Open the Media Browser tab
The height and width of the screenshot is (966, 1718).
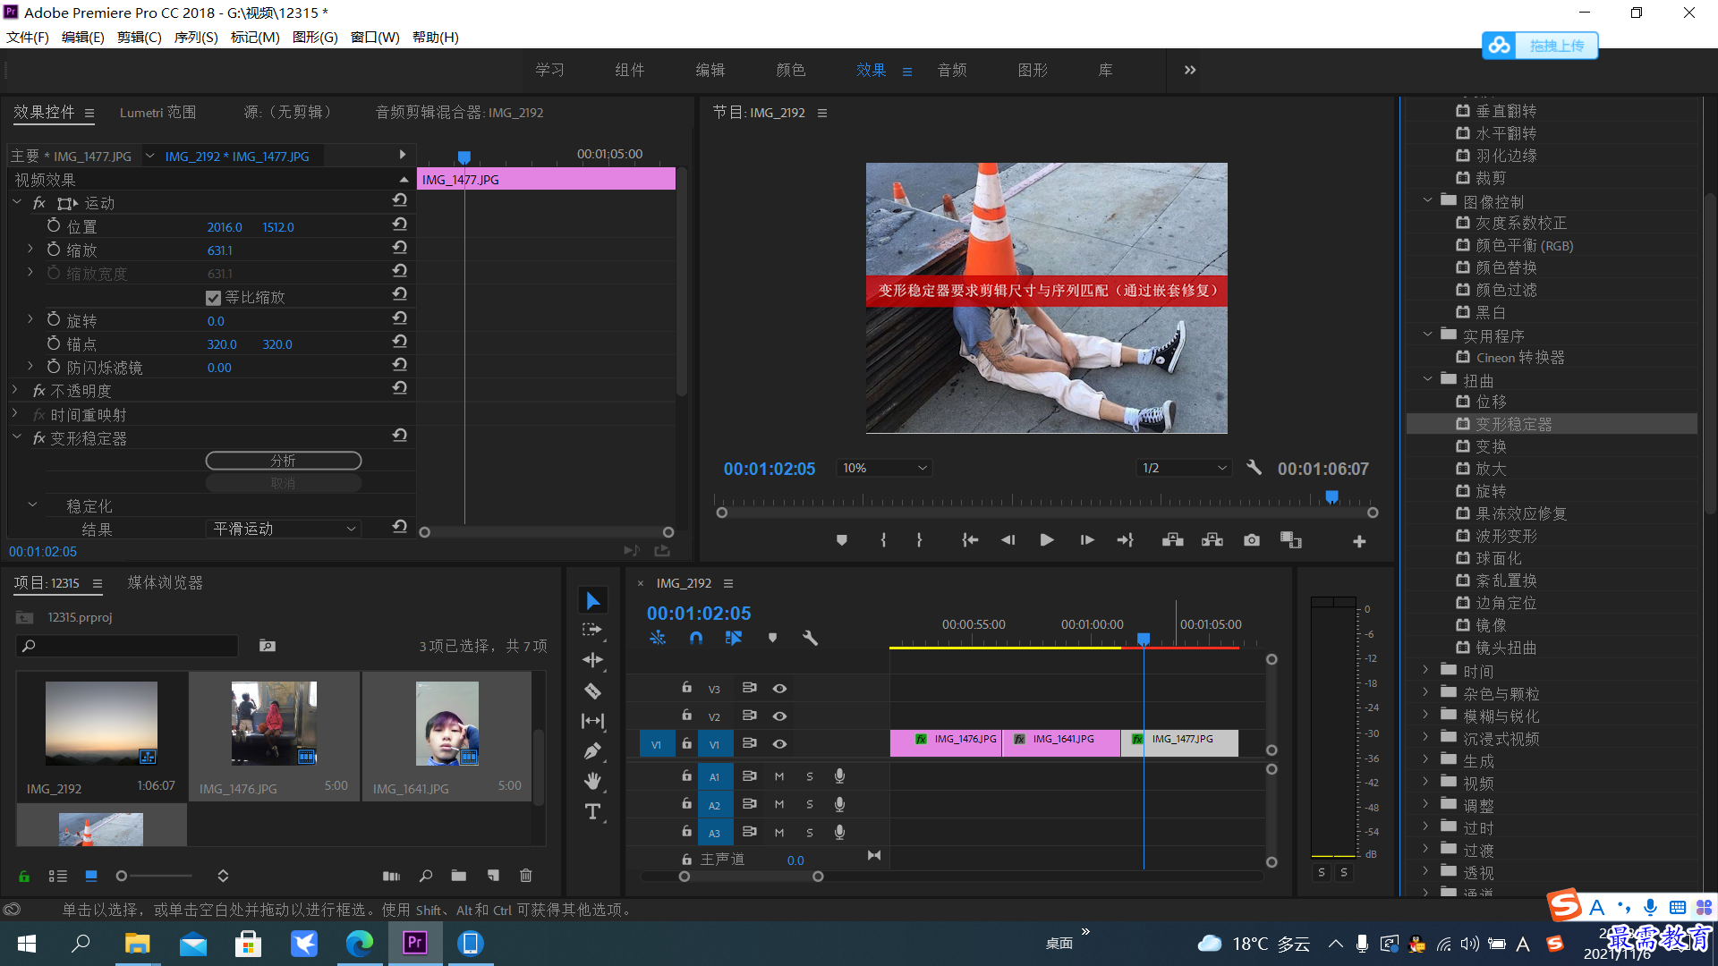(165, 582)
